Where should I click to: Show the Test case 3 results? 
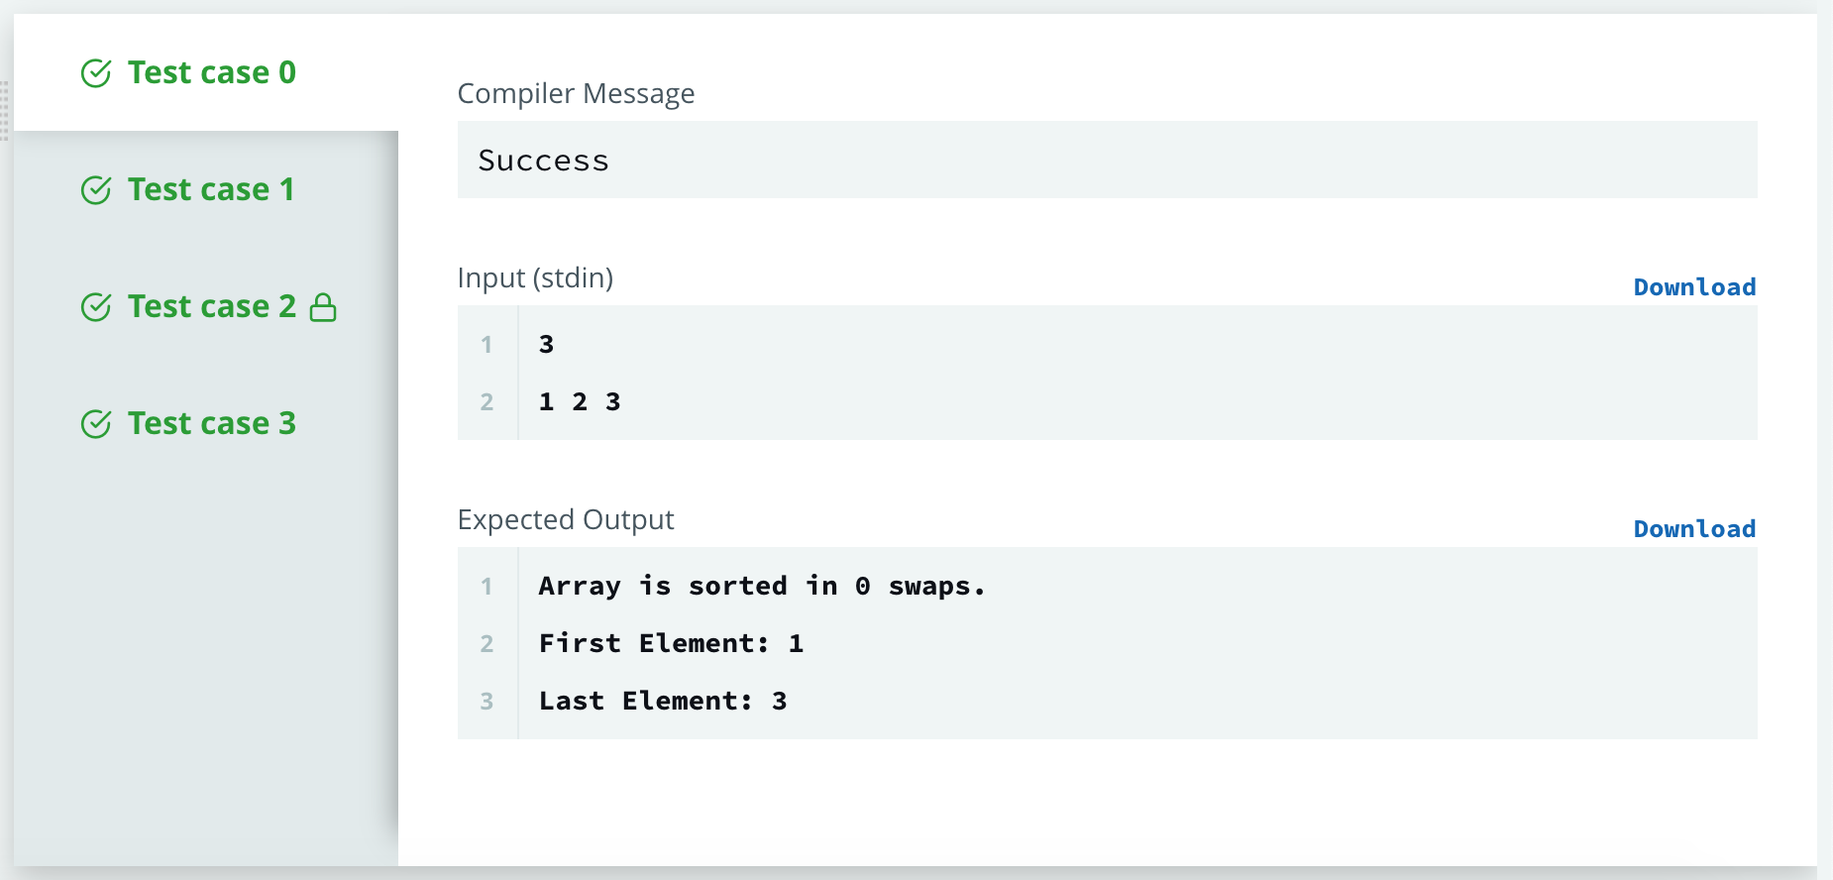pos(206,423)
